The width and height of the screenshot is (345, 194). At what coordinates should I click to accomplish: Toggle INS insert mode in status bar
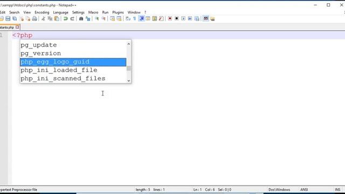click(337, 190)
